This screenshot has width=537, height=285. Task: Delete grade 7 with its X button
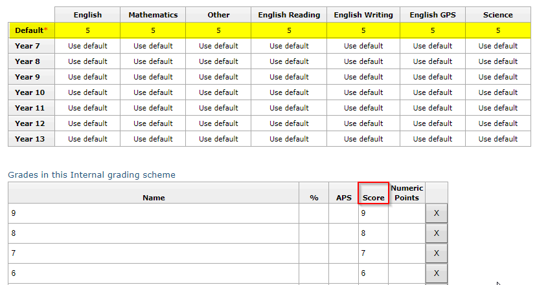click(437, 253)
